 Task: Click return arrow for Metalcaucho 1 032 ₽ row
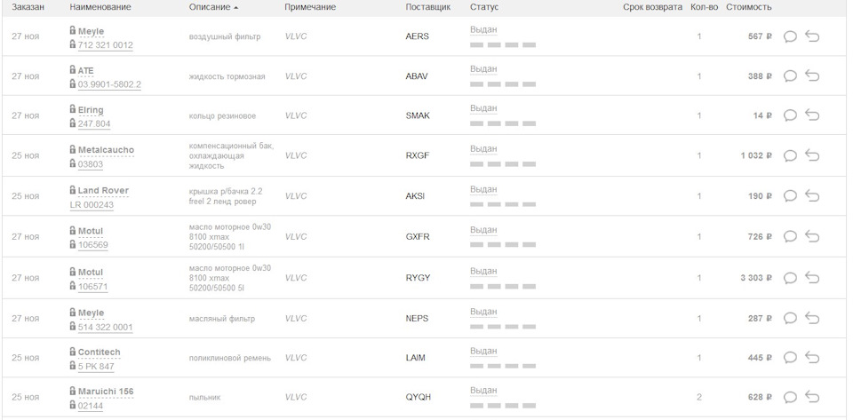[x=811, y=155]
